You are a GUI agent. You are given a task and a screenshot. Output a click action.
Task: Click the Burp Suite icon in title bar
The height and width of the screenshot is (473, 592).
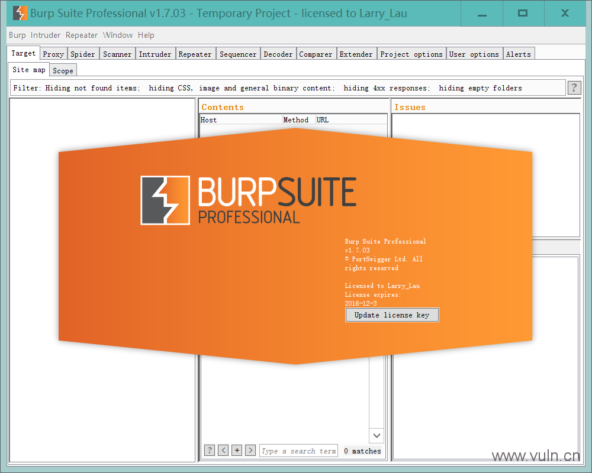[20, 13]
